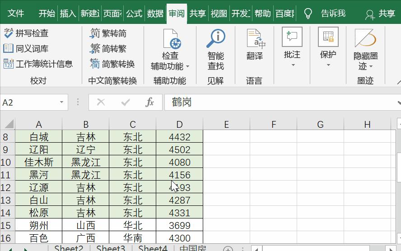Click horizontal scrollbar left arrow
Image resolution: width=401 pixels, height=251 pixels.
(x=256, y=249)
